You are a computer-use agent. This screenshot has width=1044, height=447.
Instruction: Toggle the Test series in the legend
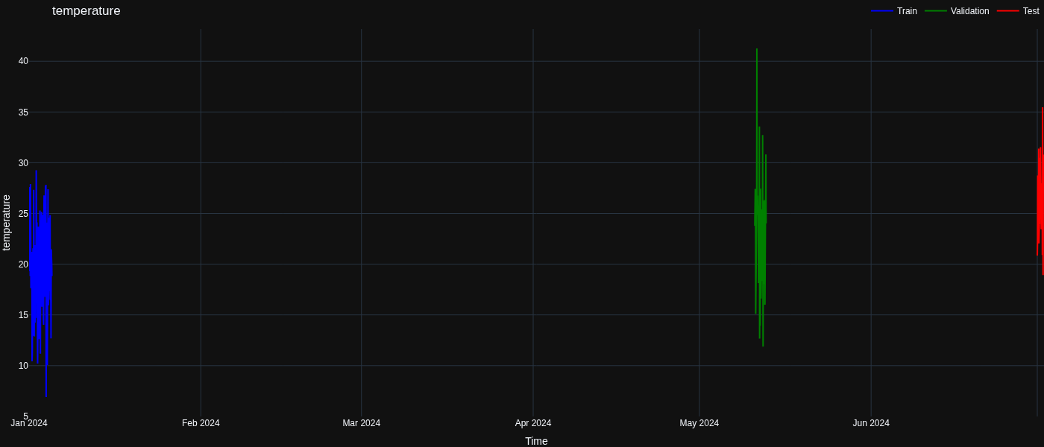tap(1019, 11)
